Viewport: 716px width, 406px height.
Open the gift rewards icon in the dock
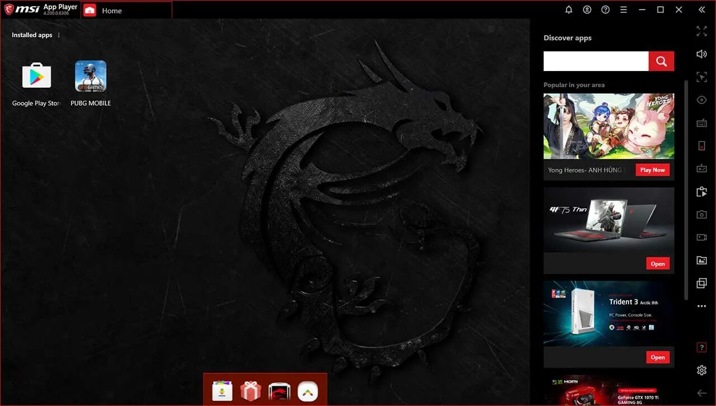250,390
